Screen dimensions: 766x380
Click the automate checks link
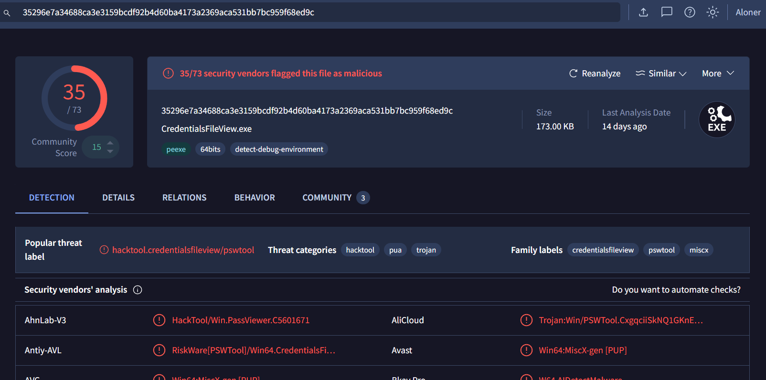[676, 290]
